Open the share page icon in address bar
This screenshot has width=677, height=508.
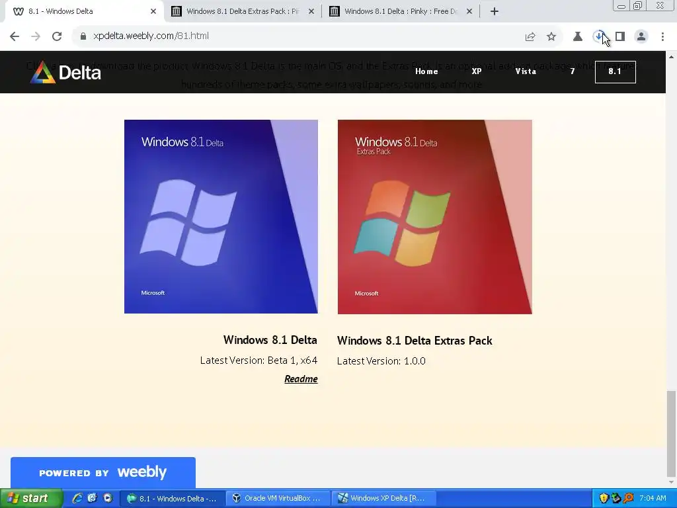(530, 37)
